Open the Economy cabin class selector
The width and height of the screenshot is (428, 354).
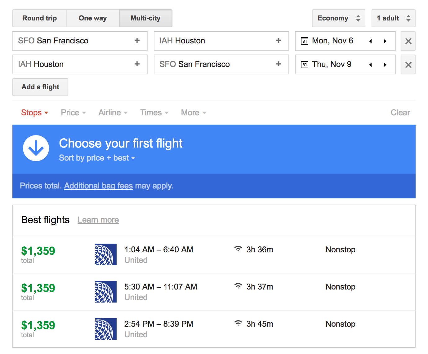click(338, 18)
